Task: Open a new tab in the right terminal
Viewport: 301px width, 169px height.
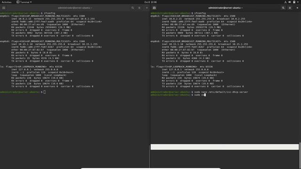Action: point(154,8)
